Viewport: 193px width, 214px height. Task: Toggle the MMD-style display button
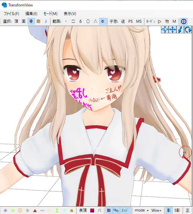pos(116,210)
